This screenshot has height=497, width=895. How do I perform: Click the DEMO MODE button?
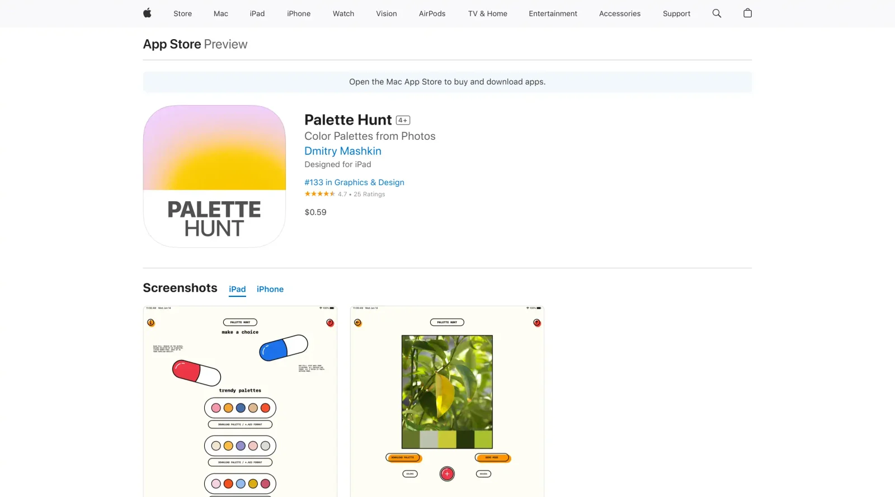[492, 458]
